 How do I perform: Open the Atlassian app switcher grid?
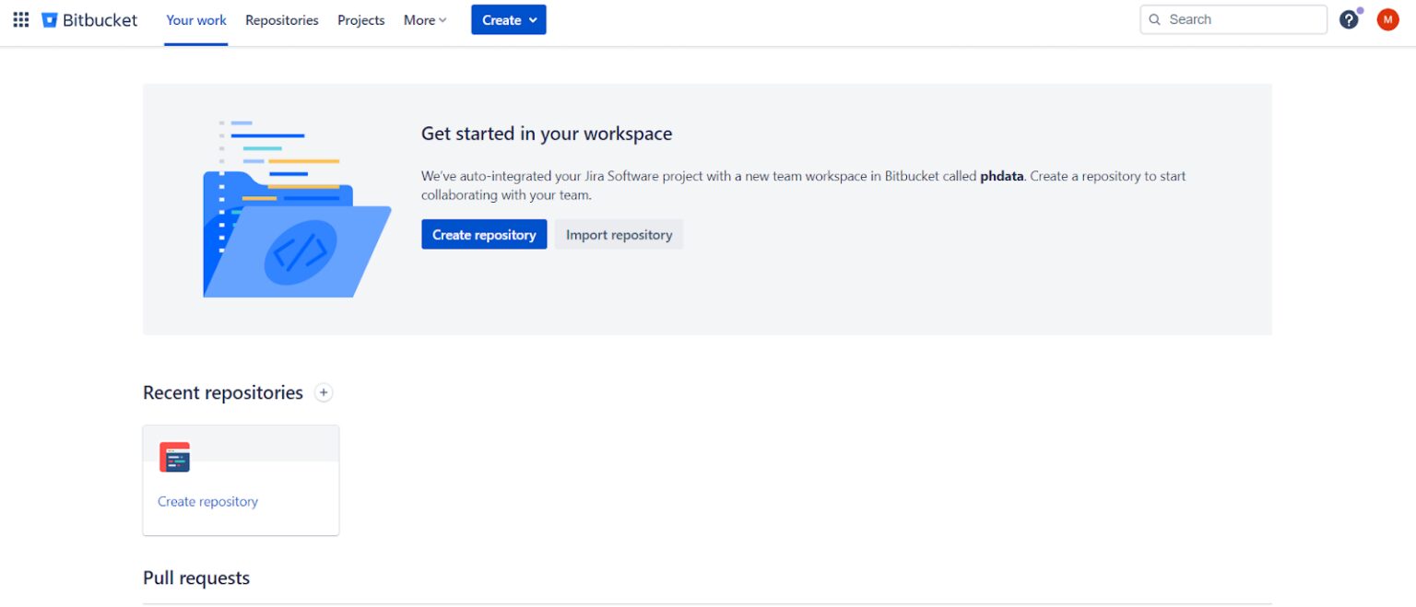pyautogui.click(x=20, y=19)
